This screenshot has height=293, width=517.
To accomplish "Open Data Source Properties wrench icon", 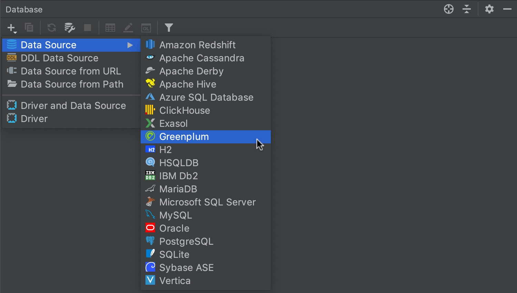I will click(70, 28).
